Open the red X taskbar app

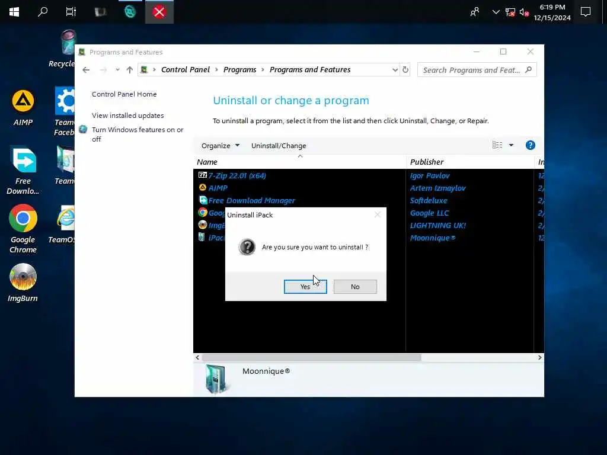(x=159, y=12)
